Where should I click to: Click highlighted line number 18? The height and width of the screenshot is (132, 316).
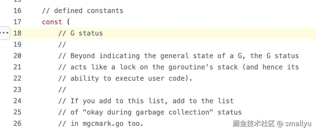click(x=17, y=33)
